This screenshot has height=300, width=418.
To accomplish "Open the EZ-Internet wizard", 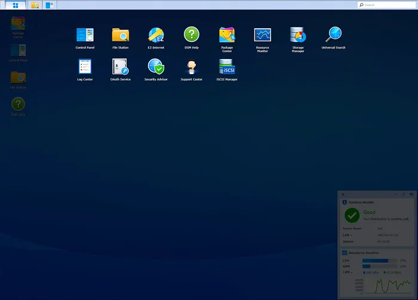I will tap(156, 38).
